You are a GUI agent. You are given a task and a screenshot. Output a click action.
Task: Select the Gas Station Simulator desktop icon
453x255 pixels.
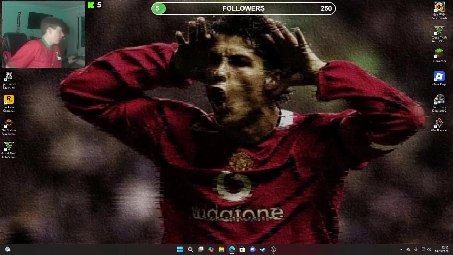9,127
